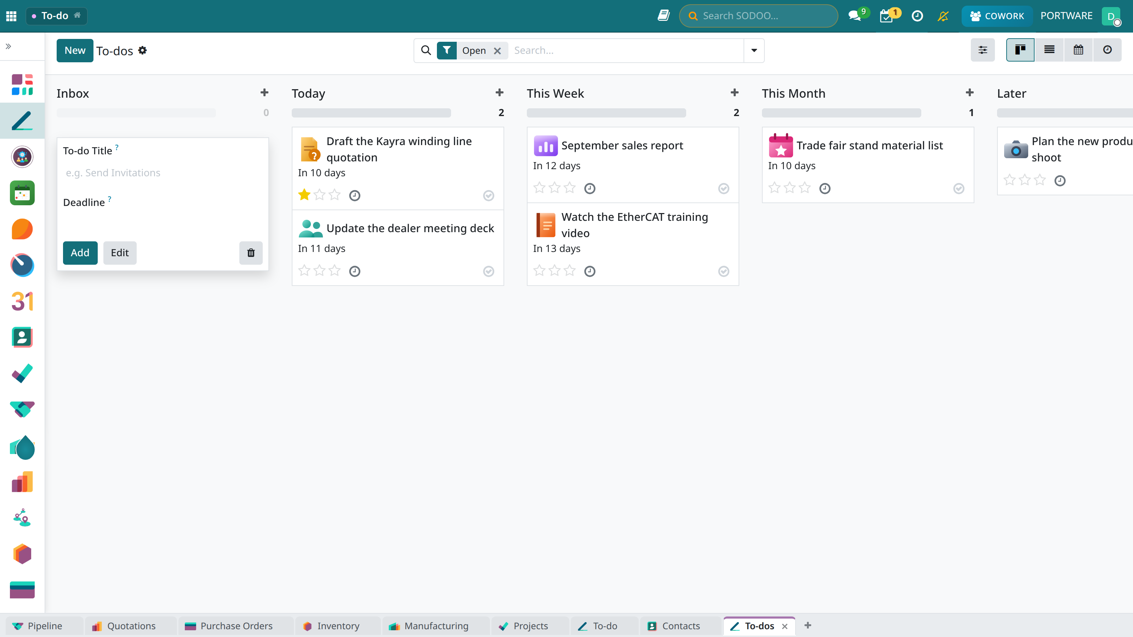
Task: Open the chat messages icon
Action: tap(855, 16)
